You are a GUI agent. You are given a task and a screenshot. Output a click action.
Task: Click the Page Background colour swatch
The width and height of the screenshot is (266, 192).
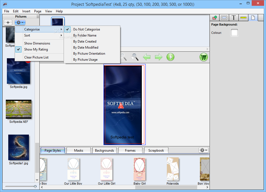tap(234, 33)
